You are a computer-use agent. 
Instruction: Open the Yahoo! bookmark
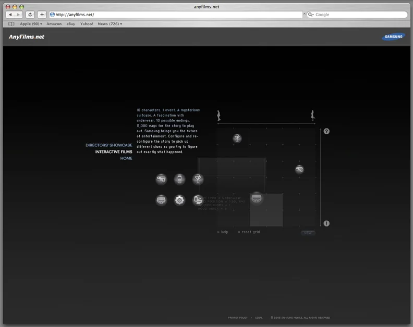[x=87, y=23]
